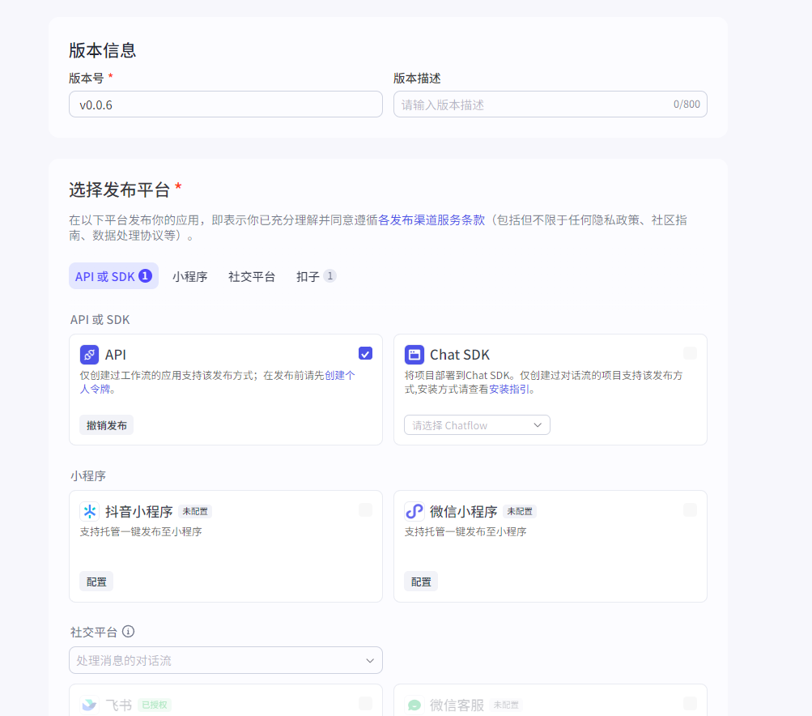
Task: Click the 扣子 tab count badge
Action: coord(329,275)
